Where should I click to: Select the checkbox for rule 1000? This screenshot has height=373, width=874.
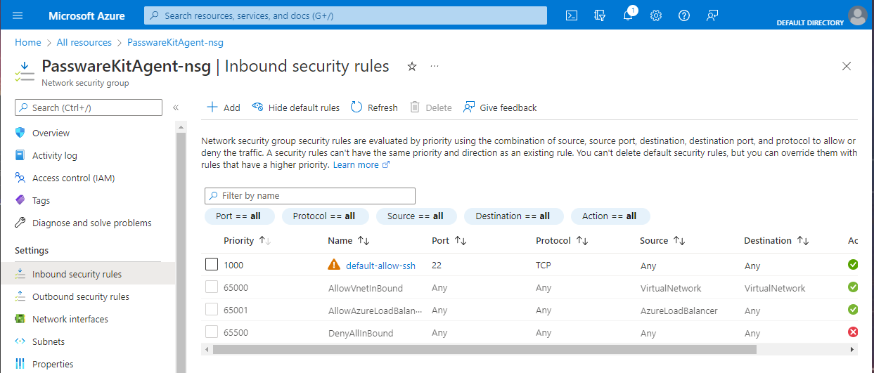[212, 265]
